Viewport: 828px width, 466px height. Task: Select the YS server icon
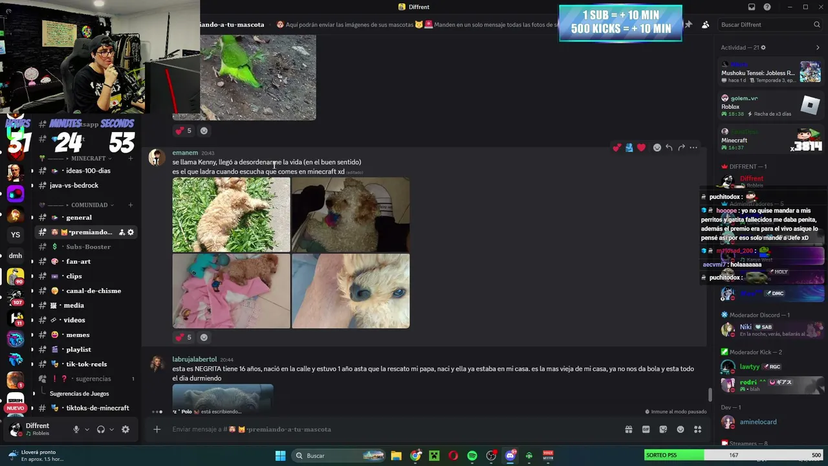pyautogui.click(x=16, y=235)
